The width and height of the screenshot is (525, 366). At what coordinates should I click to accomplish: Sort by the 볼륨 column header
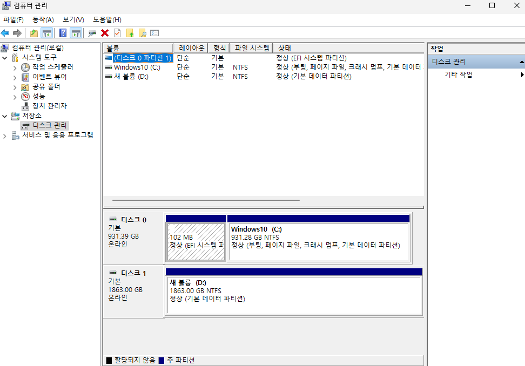(138, 48)
